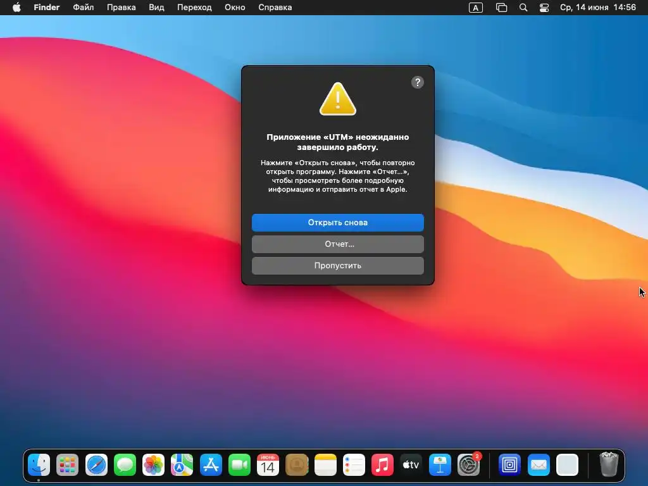Click the dialog title about UTM crash
This screenshot has height=486, width=648.
pos(338,142)
